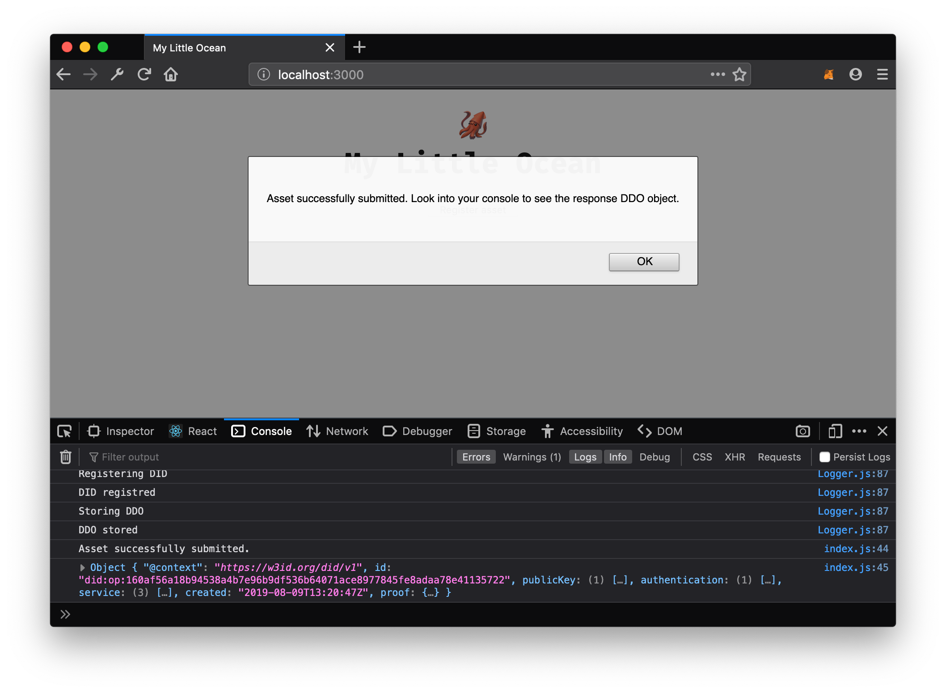Toggle the Persist Logs checkbox
946x693 pixels.
(x=824, y=457)
